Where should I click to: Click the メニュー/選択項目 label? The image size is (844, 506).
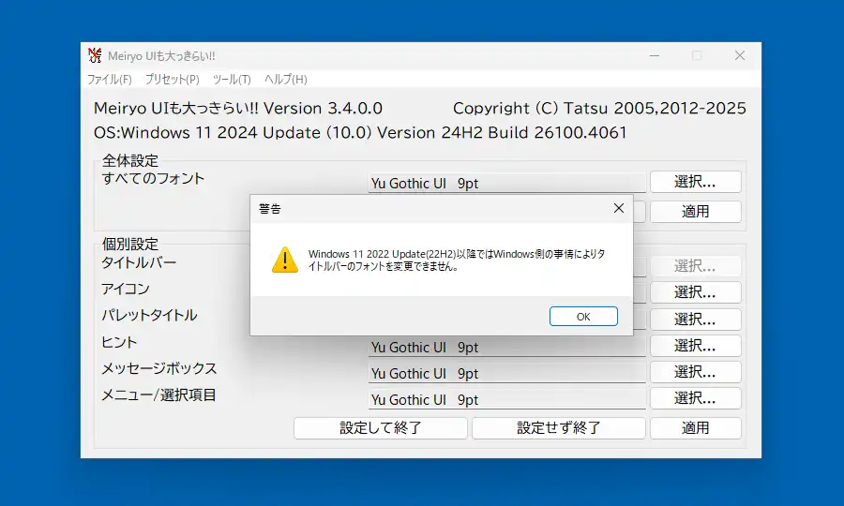[158, 394]
